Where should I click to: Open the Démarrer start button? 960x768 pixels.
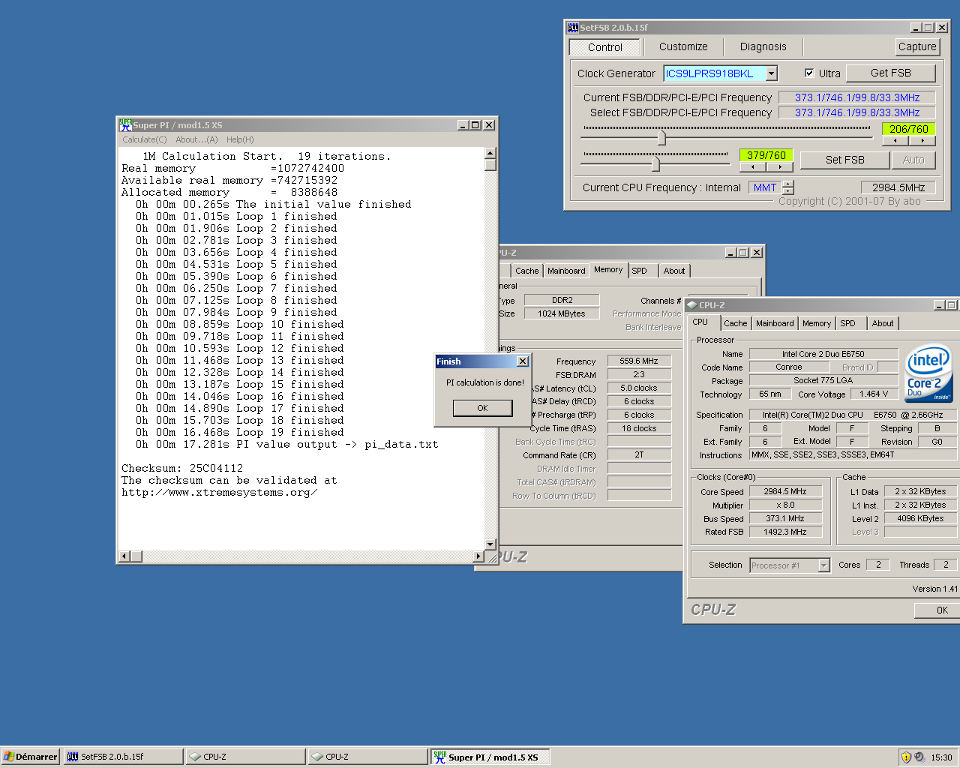pos(31,757)
